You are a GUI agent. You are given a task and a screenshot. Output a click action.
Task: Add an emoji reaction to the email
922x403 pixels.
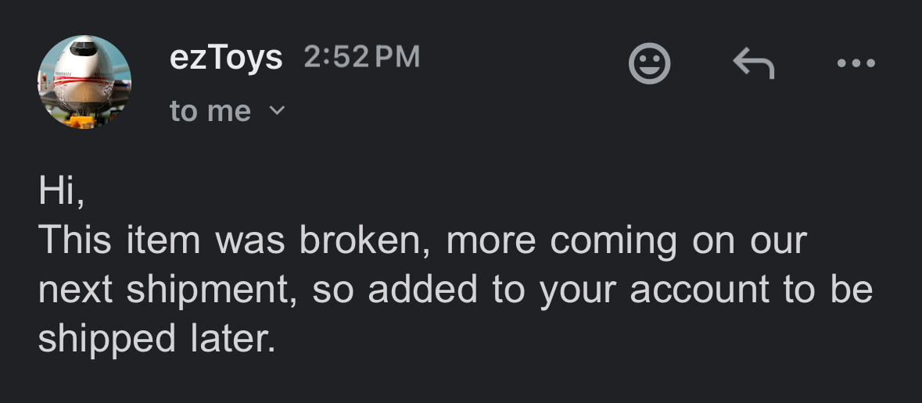click(x=649, y=63)
